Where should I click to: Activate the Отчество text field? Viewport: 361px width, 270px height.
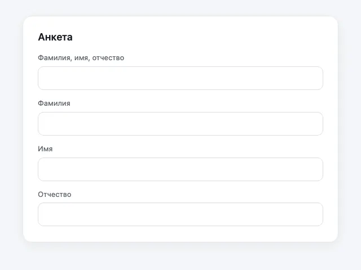(x=180, y=214)
